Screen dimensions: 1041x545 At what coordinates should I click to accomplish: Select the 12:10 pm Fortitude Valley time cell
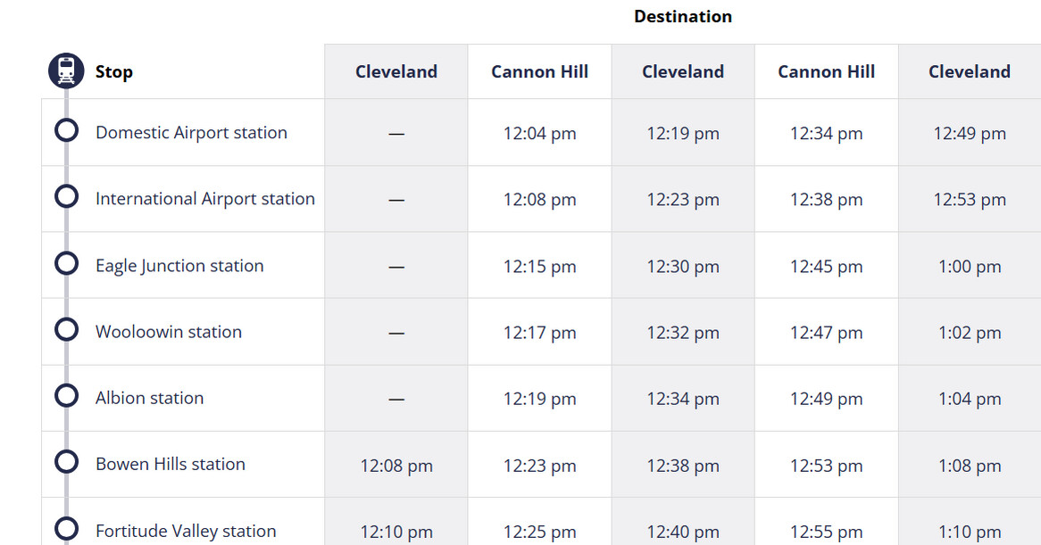coord(396,532)
